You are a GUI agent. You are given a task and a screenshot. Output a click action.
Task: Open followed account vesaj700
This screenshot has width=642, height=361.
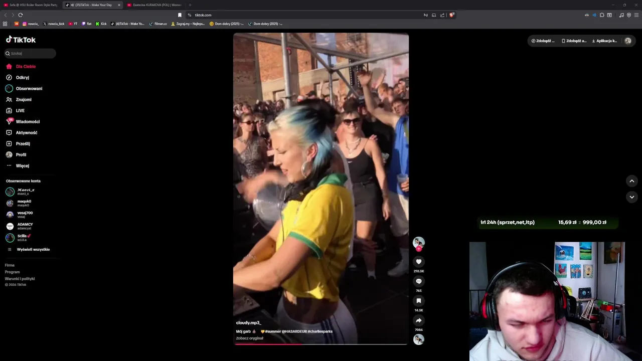click(x=20, y=215)
